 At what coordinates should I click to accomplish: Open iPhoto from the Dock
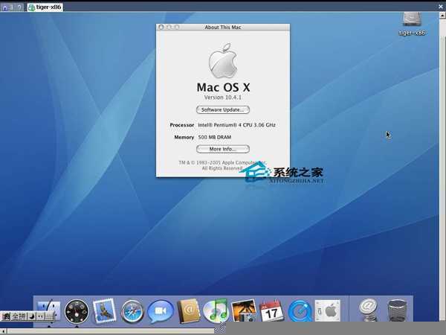244,310
